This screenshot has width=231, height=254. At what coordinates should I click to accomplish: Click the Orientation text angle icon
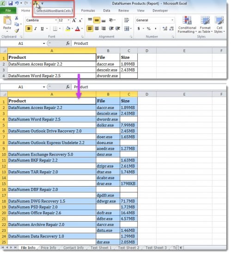pos(112,20)
